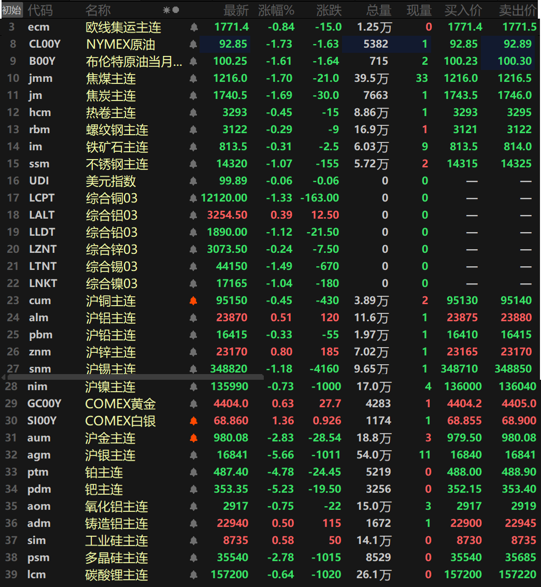Click the alert bell for 焦煤主连
541x587 pixels.
coord(193,78)
